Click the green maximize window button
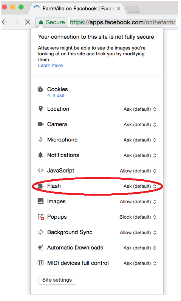Screen dimensions: 181x301 coord(21,7)
